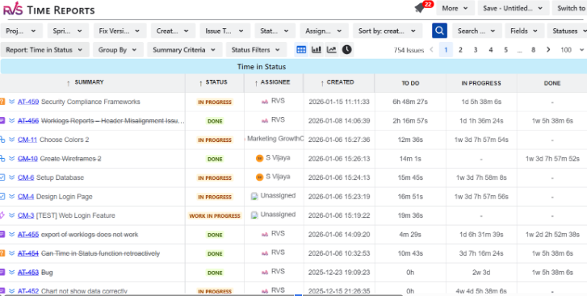Open issue link CM-11
Screen dimensions: 587x296
27,140
